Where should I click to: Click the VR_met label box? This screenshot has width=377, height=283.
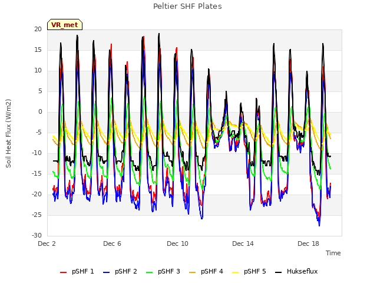[65, 25]
